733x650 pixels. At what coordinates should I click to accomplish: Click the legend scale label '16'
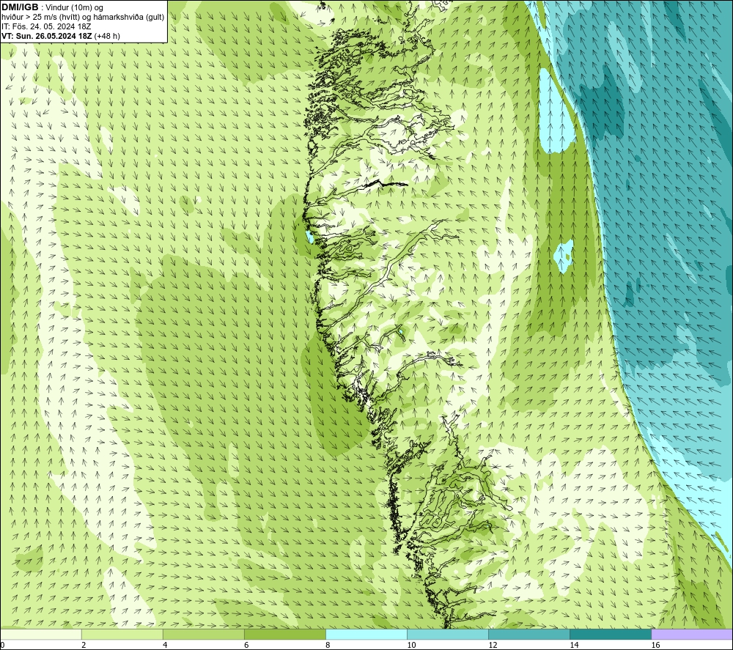pos(655,646)
